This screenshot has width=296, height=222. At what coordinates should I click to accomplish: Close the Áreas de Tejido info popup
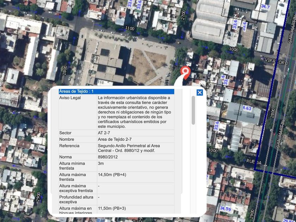199,92
